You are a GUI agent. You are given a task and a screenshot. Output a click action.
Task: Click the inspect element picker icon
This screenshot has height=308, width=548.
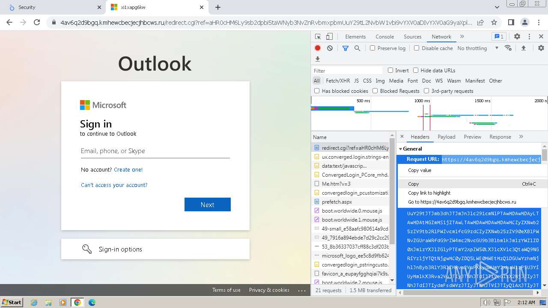pyautogui.click(x=318, y=37)
